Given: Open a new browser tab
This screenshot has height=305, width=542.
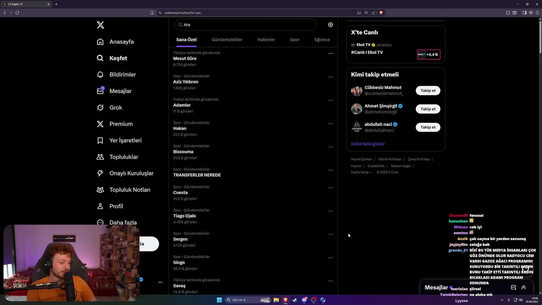Looking at the screenshot, I should pos(56,4).
